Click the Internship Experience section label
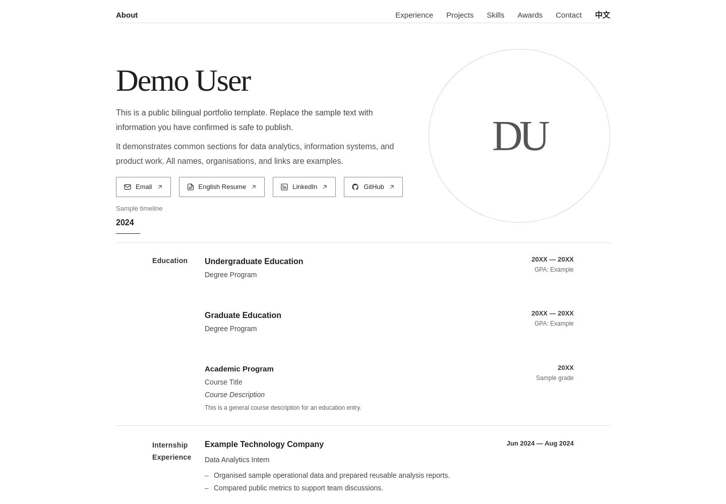726x504 pixels. (x=171, y=451)
